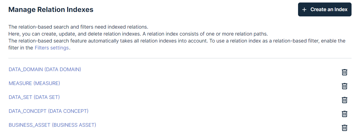This screenshot has height=132, width=361.
Task: Open the DATA_CONCEPT (DATA CONCEPT) index
Action: 48,111
